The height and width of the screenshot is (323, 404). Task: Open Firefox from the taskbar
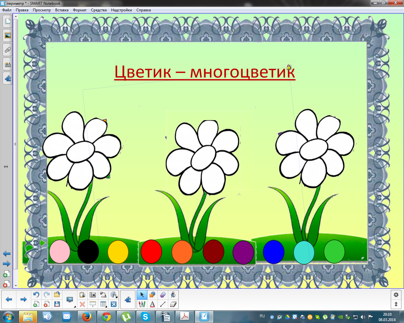point(87,316)
